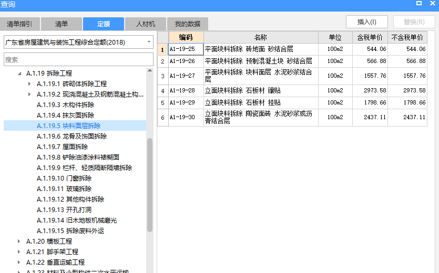
Task: Switch to the 人材机 tab
Action: (145, 24)
